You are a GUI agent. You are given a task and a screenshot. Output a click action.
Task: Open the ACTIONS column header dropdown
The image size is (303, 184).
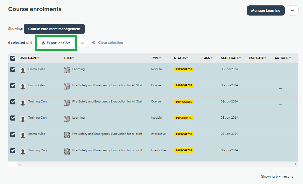tap(283, 58)
